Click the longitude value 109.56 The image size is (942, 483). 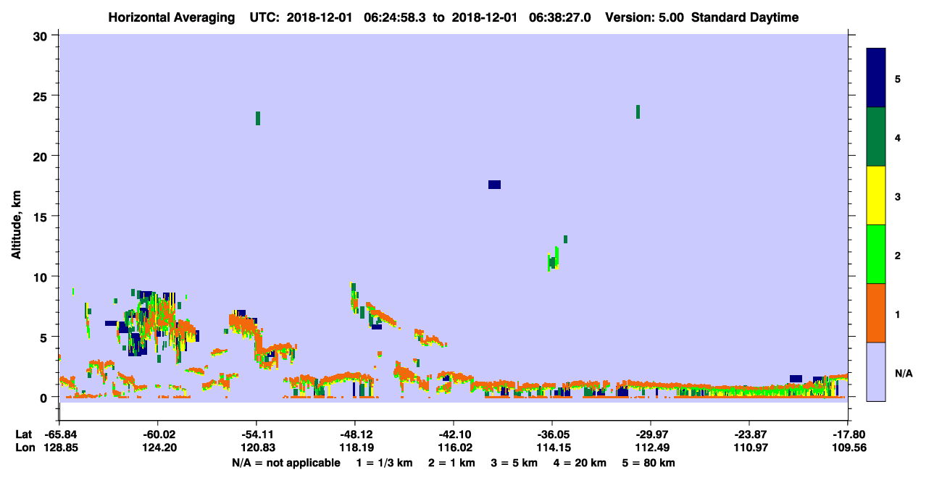pyautogui.click(x=849, y=448)
